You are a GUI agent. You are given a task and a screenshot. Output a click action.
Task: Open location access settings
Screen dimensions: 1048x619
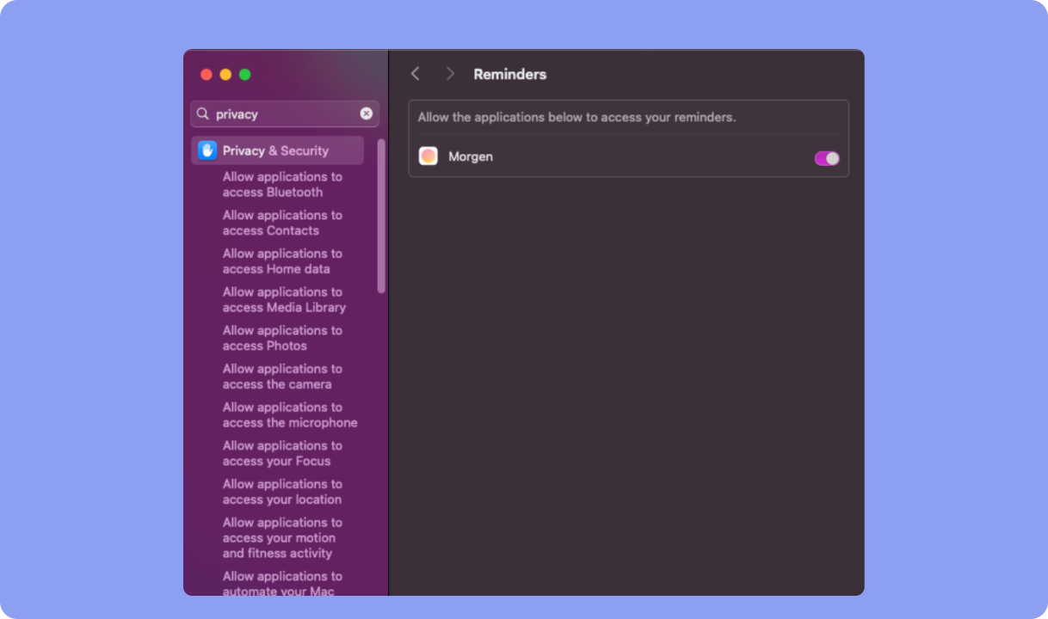pos(282,492)
